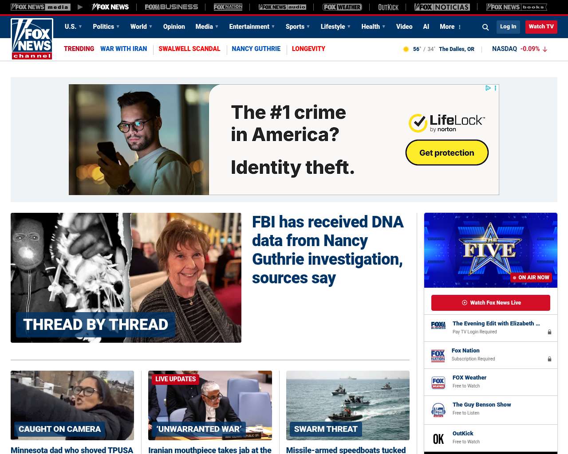This screenshot has width=568, height=454.
Task: Click the sunny weather icon
Action: point(406,49)
